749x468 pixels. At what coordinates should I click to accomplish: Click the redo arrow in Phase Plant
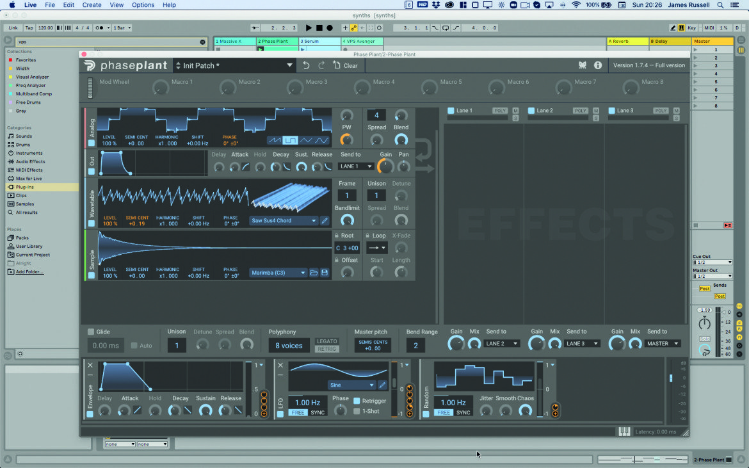coord(321,65)
